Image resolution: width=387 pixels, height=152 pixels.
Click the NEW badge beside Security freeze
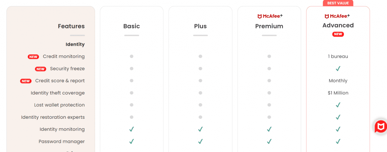[40, 69]
